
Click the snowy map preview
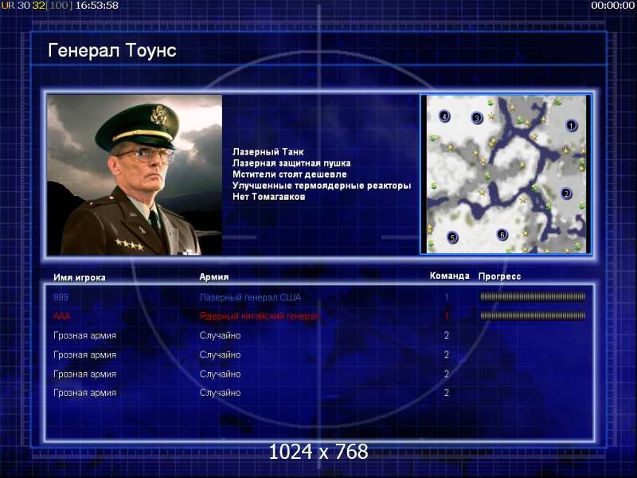(x=506, y=174)
